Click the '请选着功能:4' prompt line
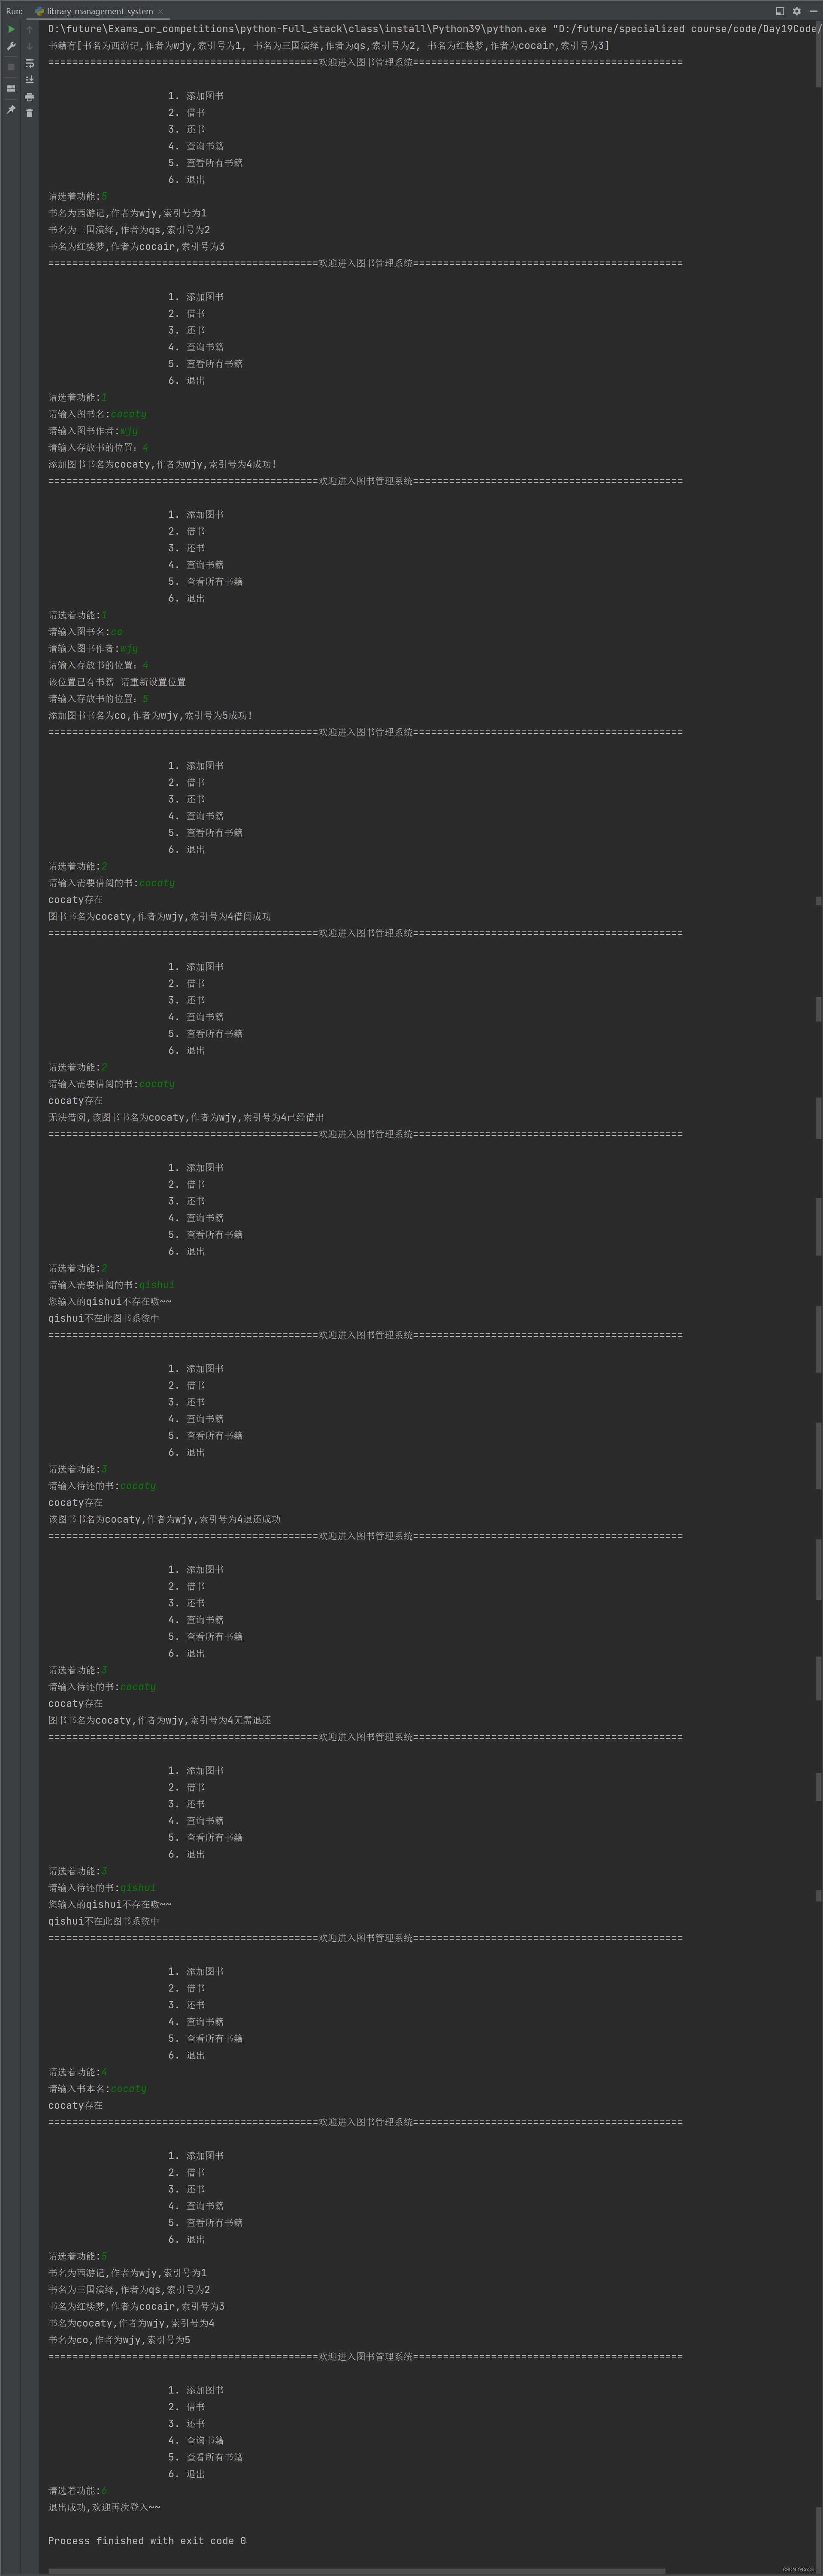The image size is (823, 2576). tap(78, 2072)
